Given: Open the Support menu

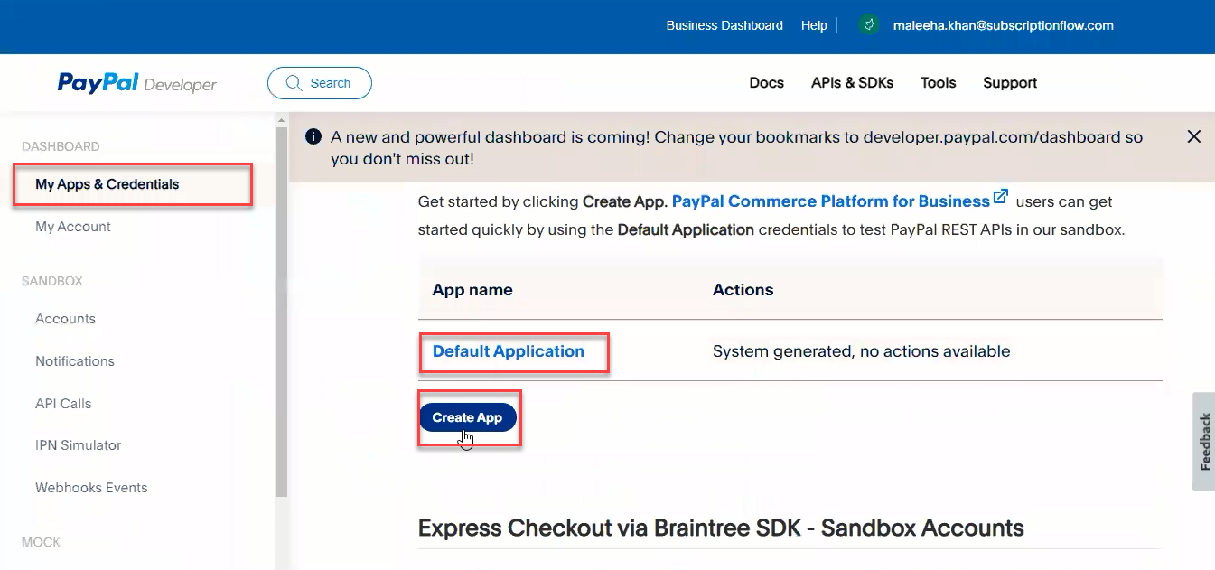Looking at the screenshot, I should click(x=1010, y=83).
